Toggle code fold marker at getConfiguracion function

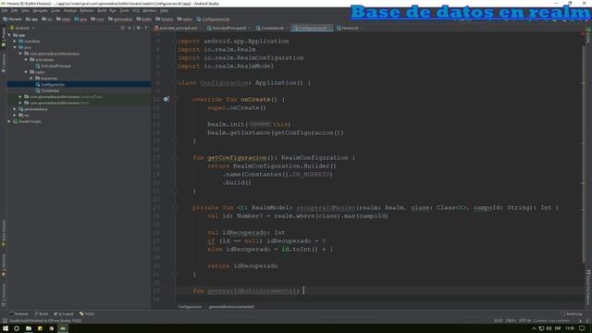tap(175, 157)
